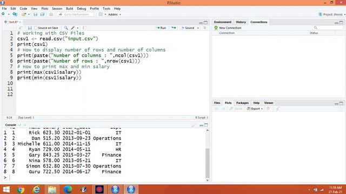Open the Code Tools dropdown arrow
Image resolution: width=346 pixels, height=194 pixels.
pos(78,28)
